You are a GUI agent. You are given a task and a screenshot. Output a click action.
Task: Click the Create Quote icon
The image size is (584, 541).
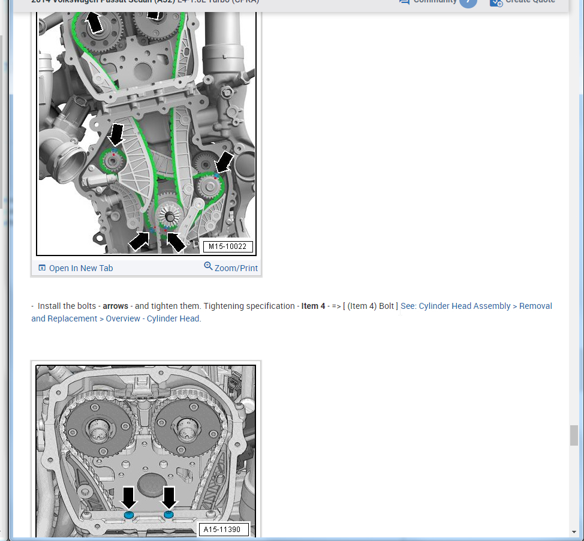(496, 2)
